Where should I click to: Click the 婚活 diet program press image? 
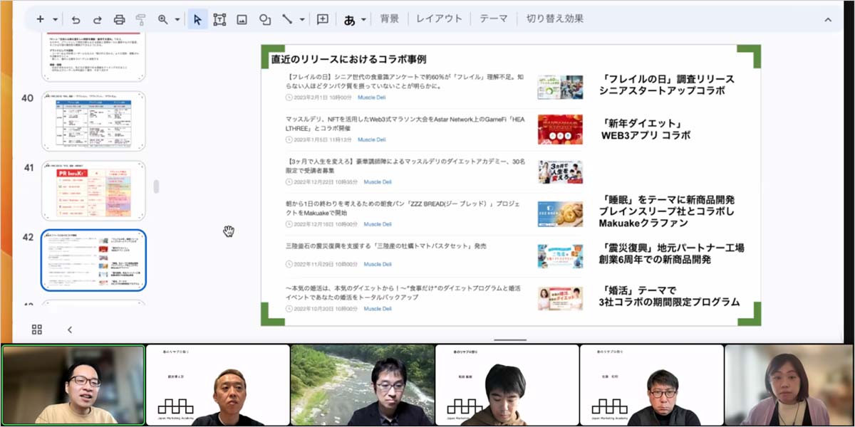560,298
